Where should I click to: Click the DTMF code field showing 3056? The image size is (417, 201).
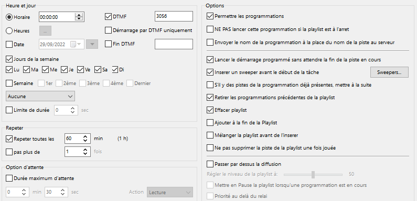point(174,16)
